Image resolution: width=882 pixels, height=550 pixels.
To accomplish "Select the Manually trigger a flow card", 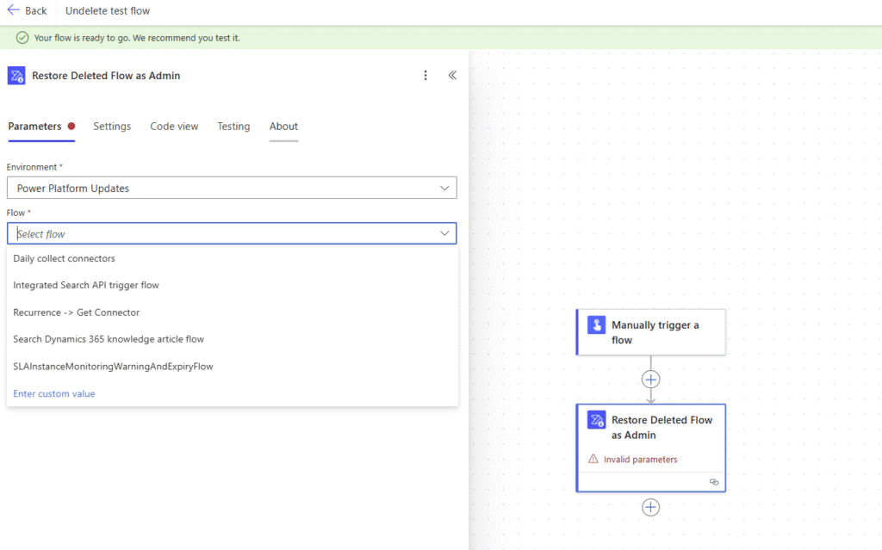I will click(651, 331).
